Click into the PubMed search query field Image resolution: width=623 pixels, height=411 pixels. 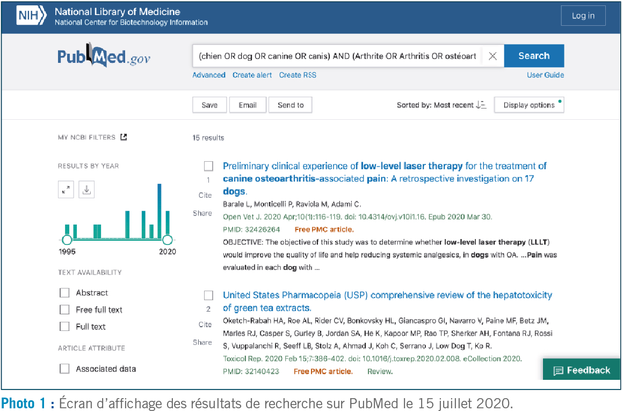(x=337, y=56)
